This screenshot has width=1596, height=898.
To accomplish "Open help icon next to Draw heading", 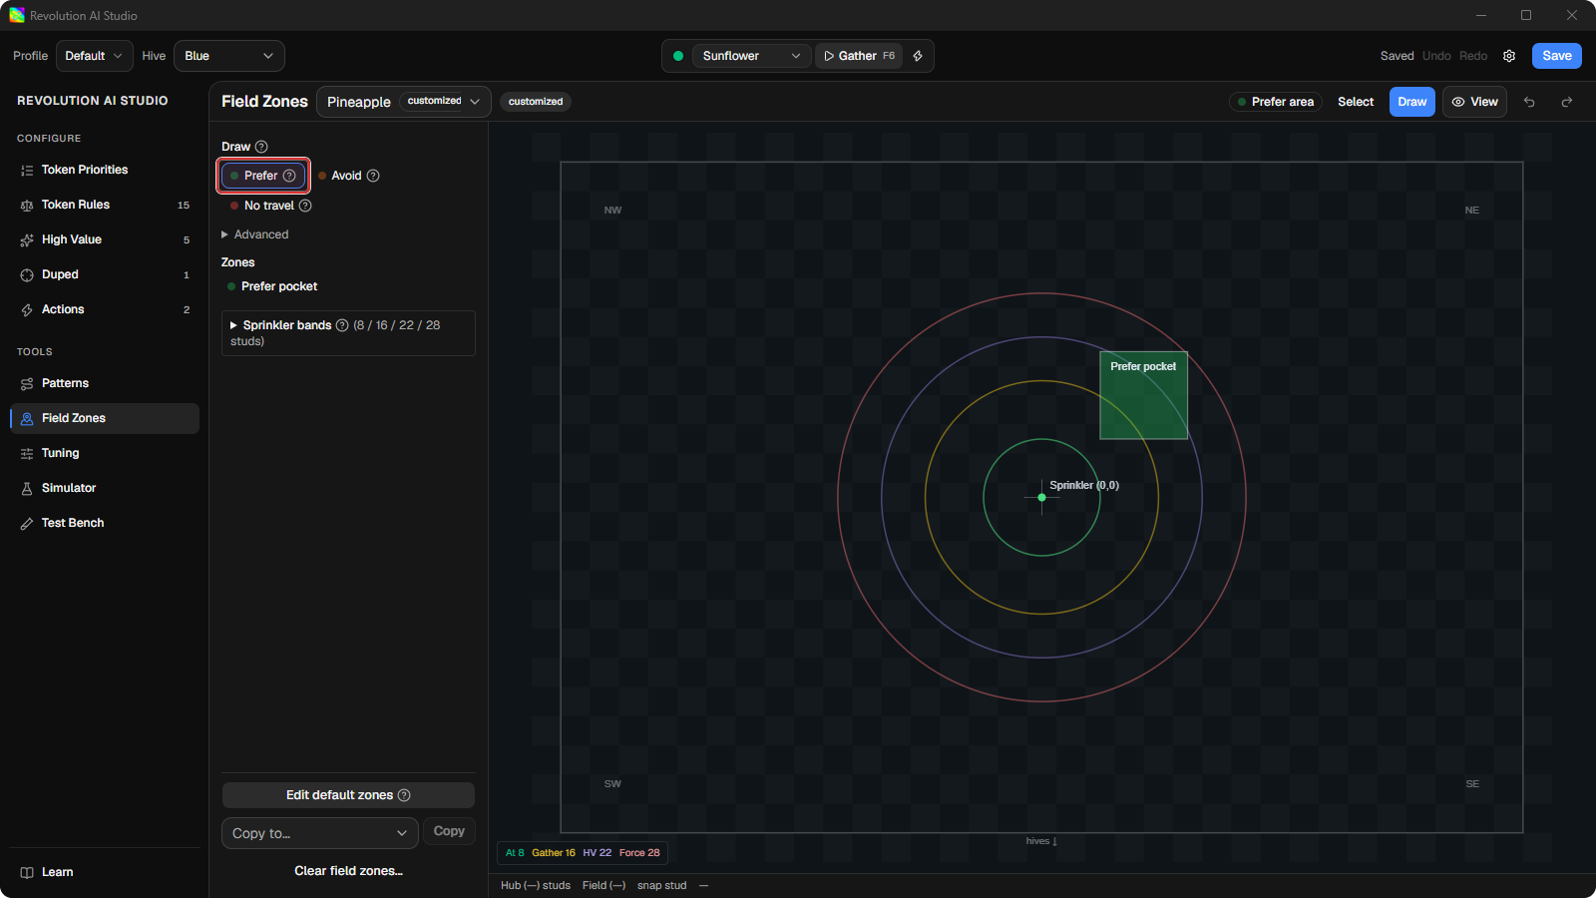I will pos(261,147).
